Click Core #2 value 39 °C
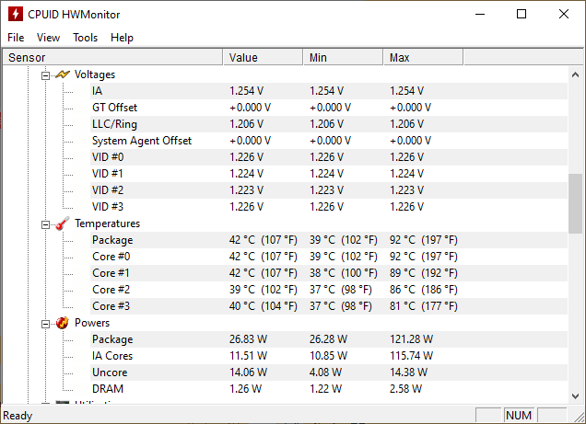Viewport: 586px width, 424px height. (264, 290)
